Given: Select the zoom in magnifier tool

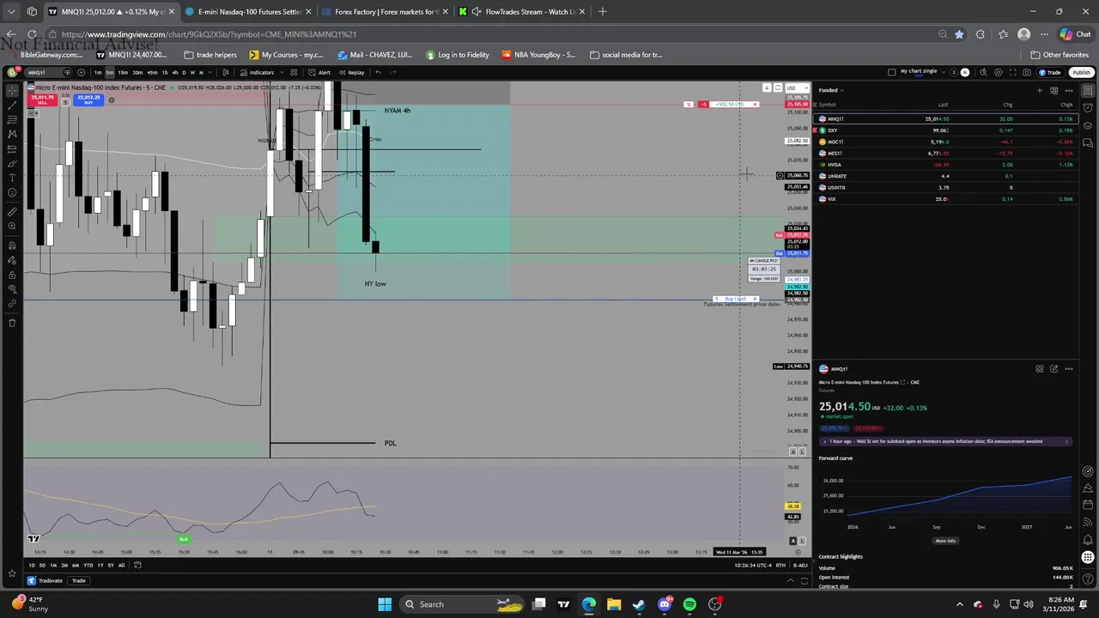Looking at the screenshot, I should 13,227.
